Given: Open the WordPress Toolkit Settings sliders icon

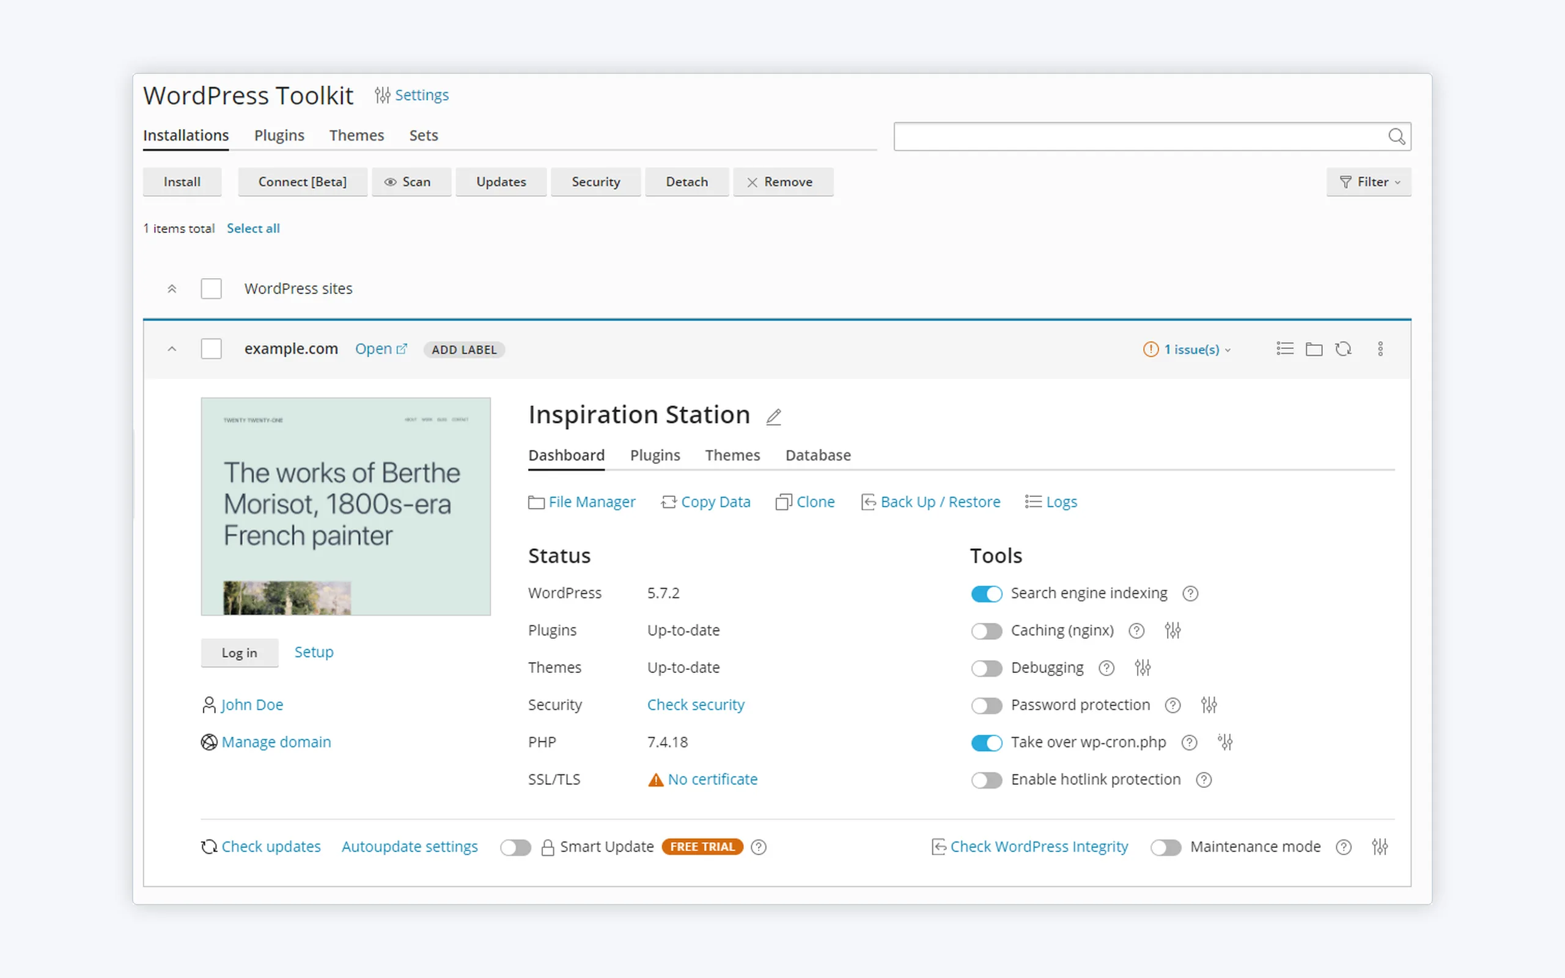Looking at the screenshot, I should coord(382,95).
